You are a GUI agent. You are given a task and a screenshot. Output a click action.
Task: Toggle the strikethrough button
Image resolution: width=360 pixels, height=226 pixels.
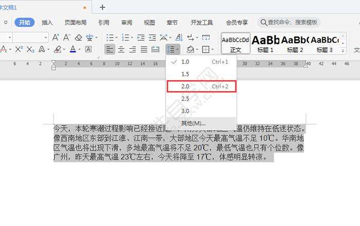[3, 49]
